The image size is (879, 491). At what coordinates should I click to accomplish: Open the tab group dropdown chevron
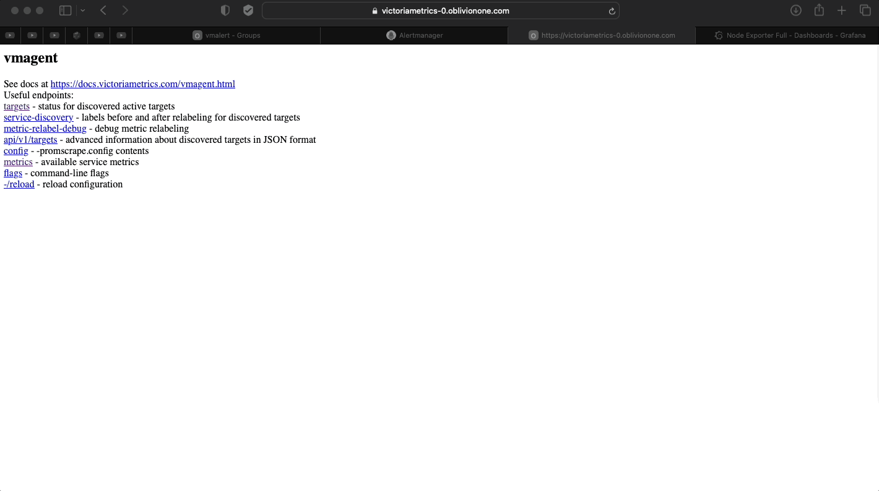(83, 11)
